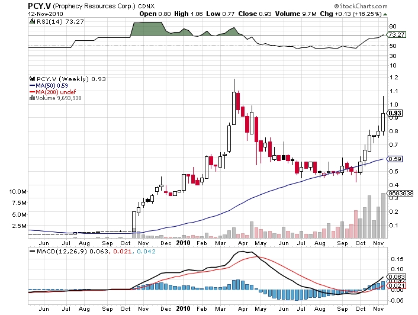Click the 0.7 price axis label
The image size is (418, 315).
point(394,145)
